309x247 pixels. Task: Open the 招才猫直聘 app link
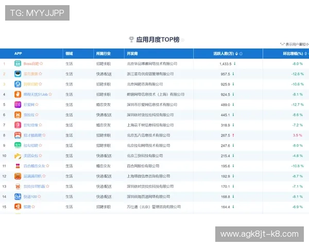32,135
